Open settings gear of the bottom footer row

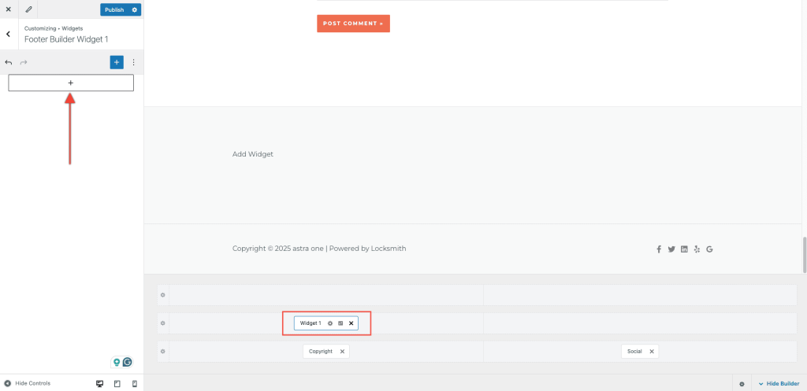[162, 352]
